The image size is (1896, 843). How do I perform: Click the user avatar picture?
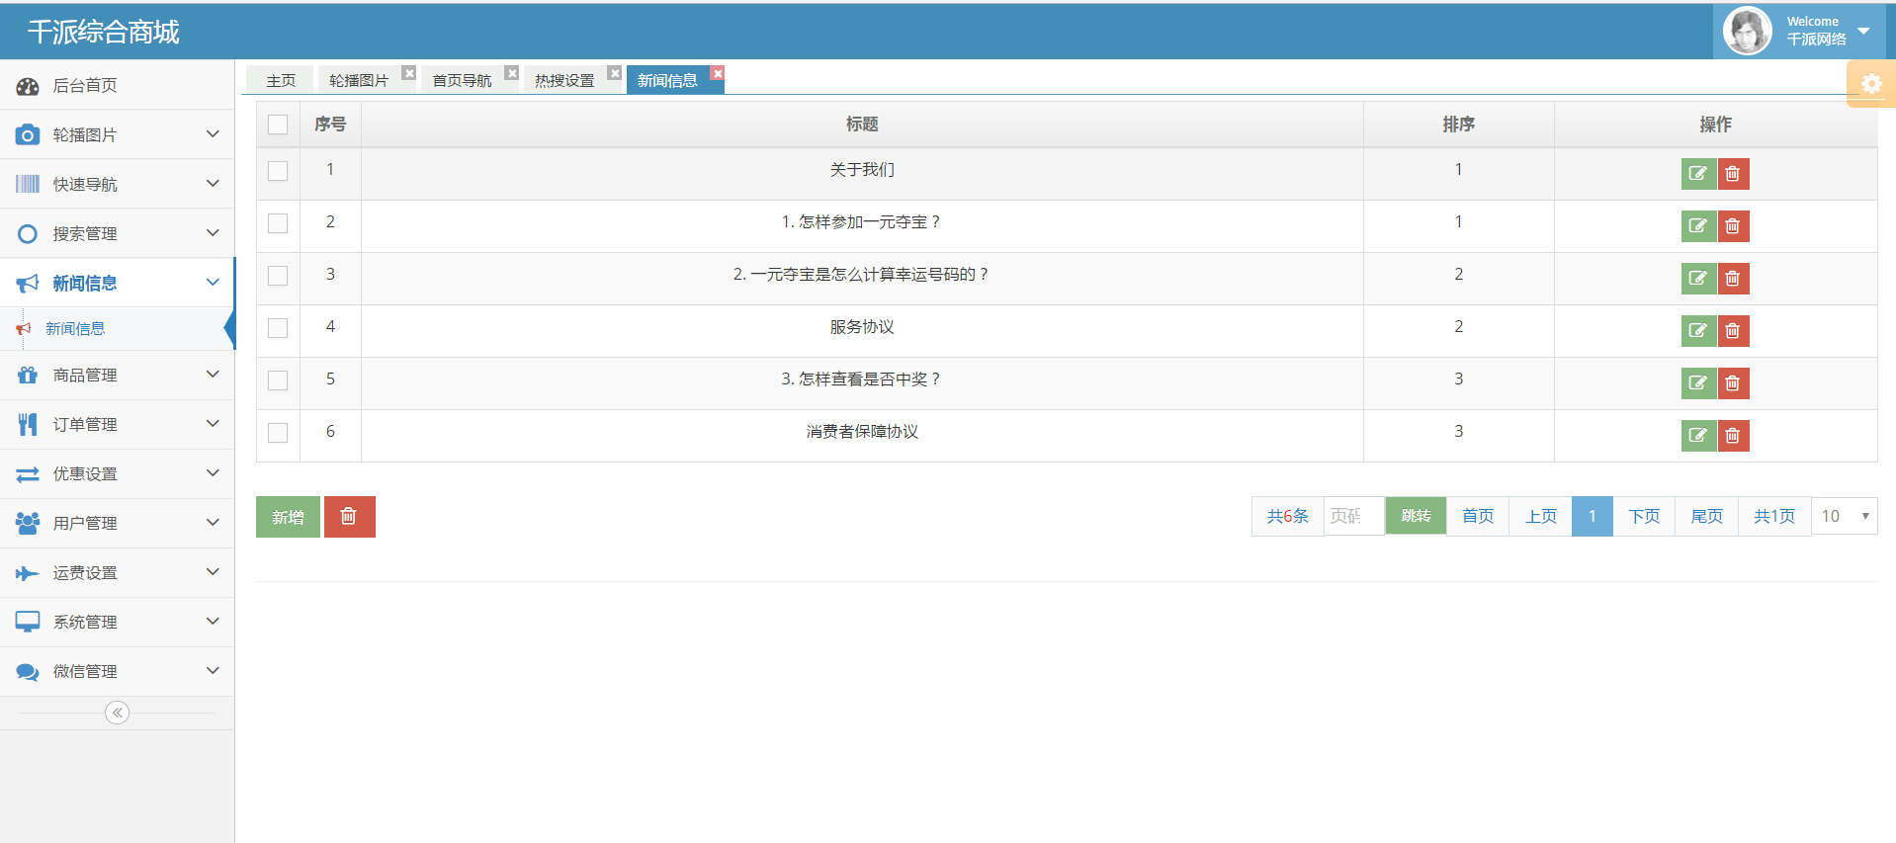pos(1747,31)
